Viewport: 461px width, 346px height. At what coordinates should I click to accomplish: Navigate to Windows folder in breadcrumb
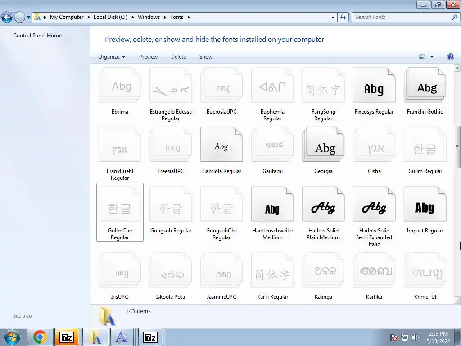(x=149, y=17)
